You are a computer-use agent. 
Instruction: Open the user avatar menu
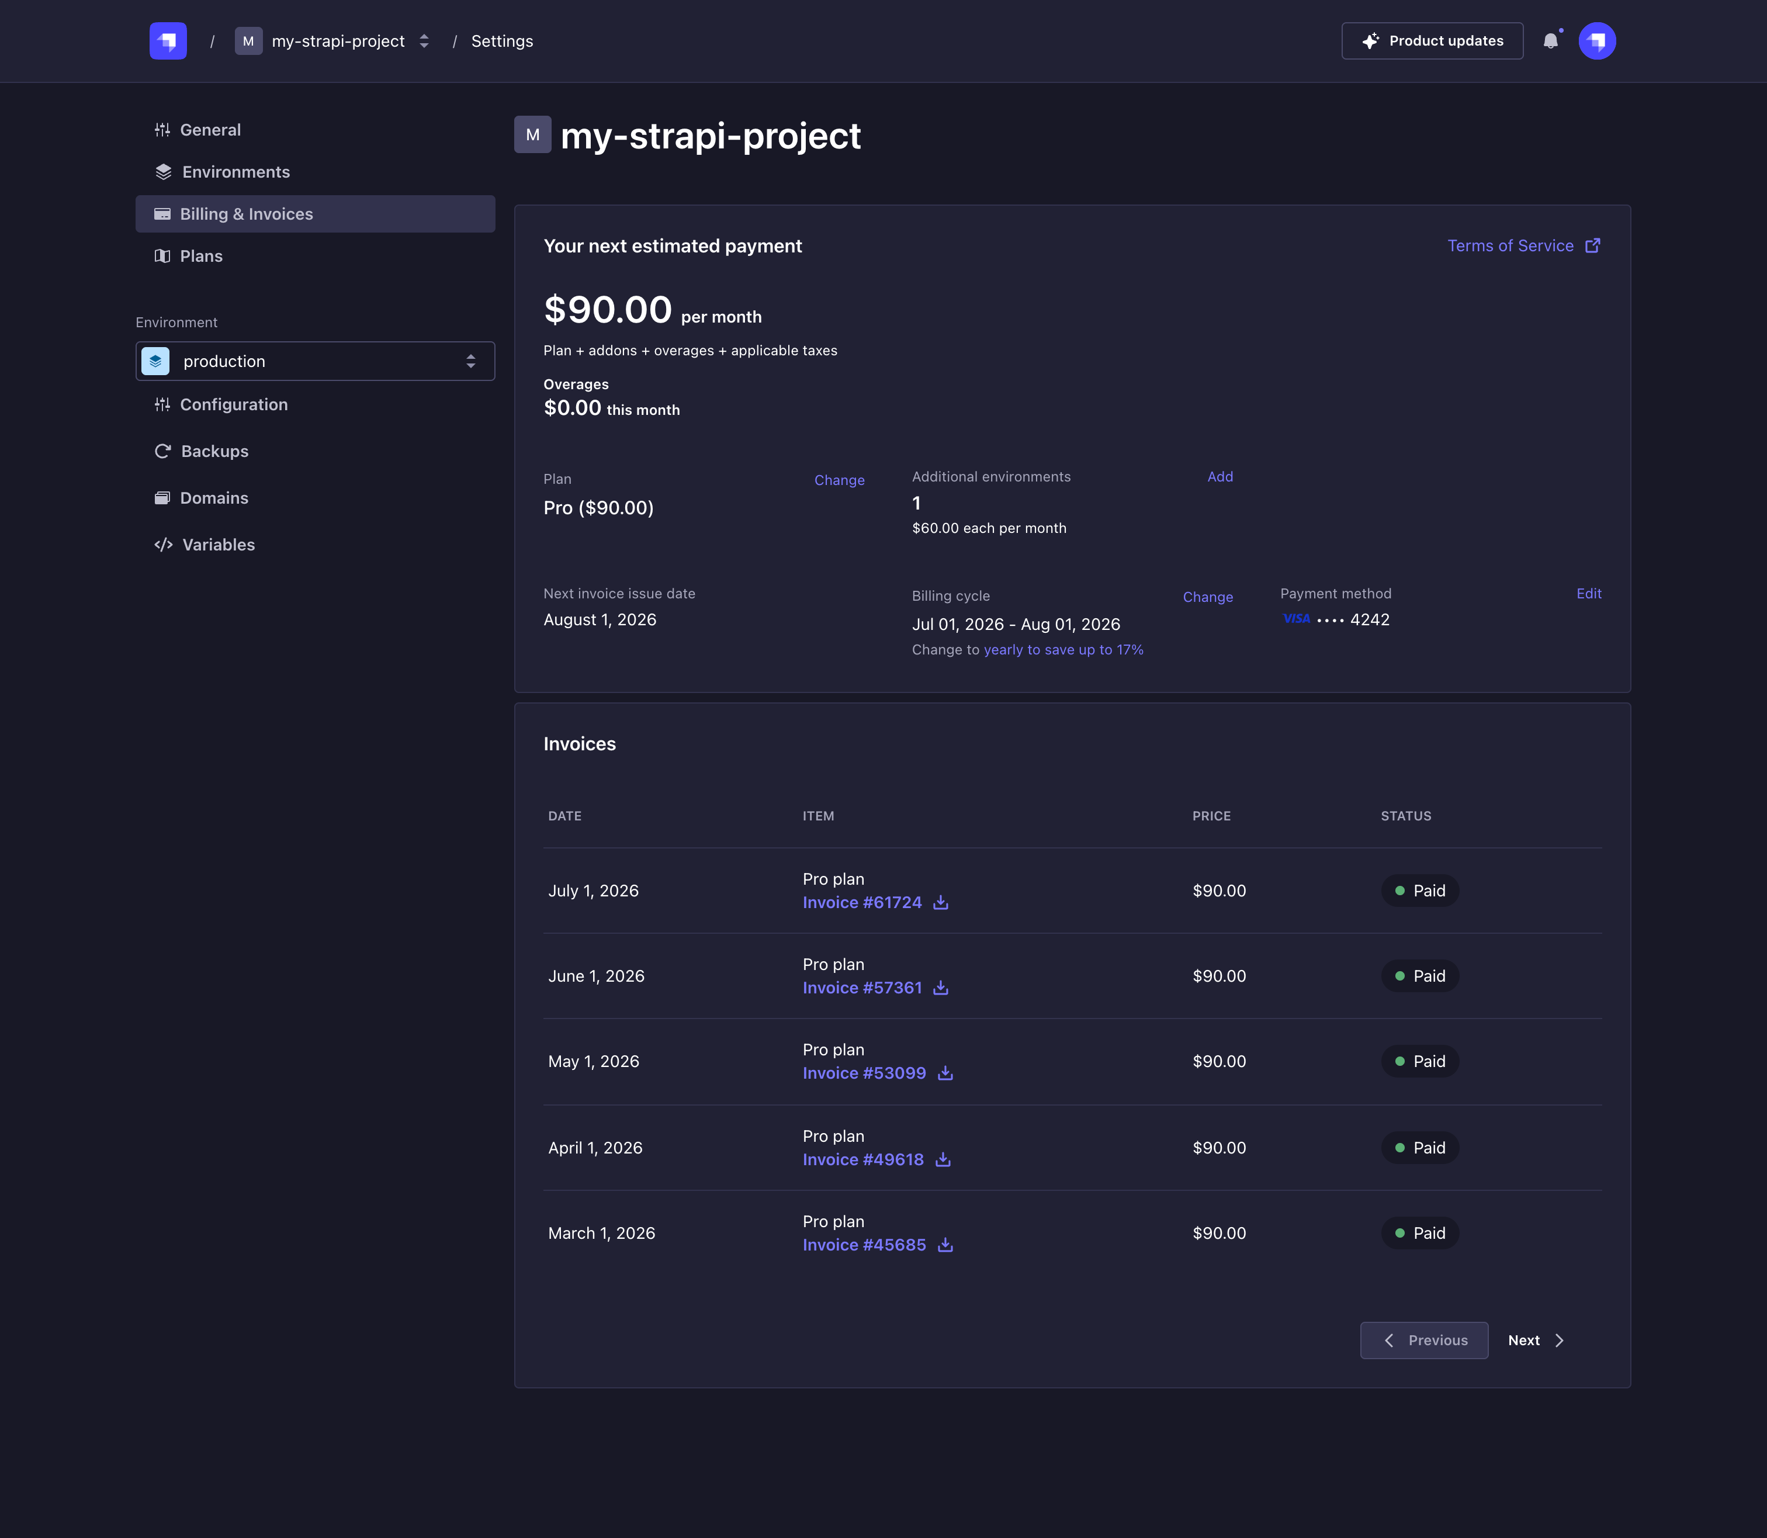pyautogui.click(x=1597, y=41)
